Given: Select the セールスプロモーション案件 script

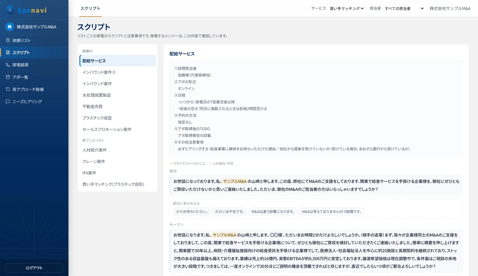Looking at the screenshot, I should click(x=118, y=129).
